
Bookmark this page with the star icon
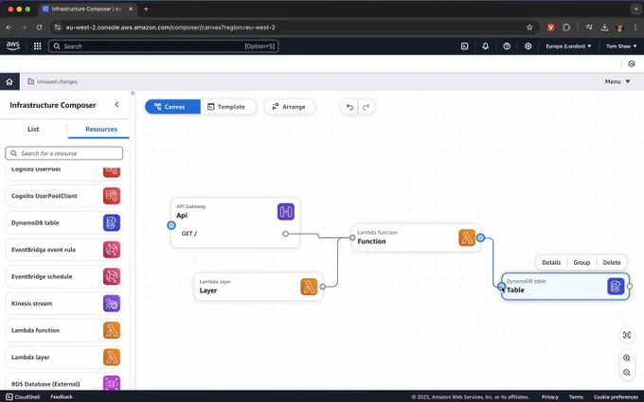click(x=529, y=27)
